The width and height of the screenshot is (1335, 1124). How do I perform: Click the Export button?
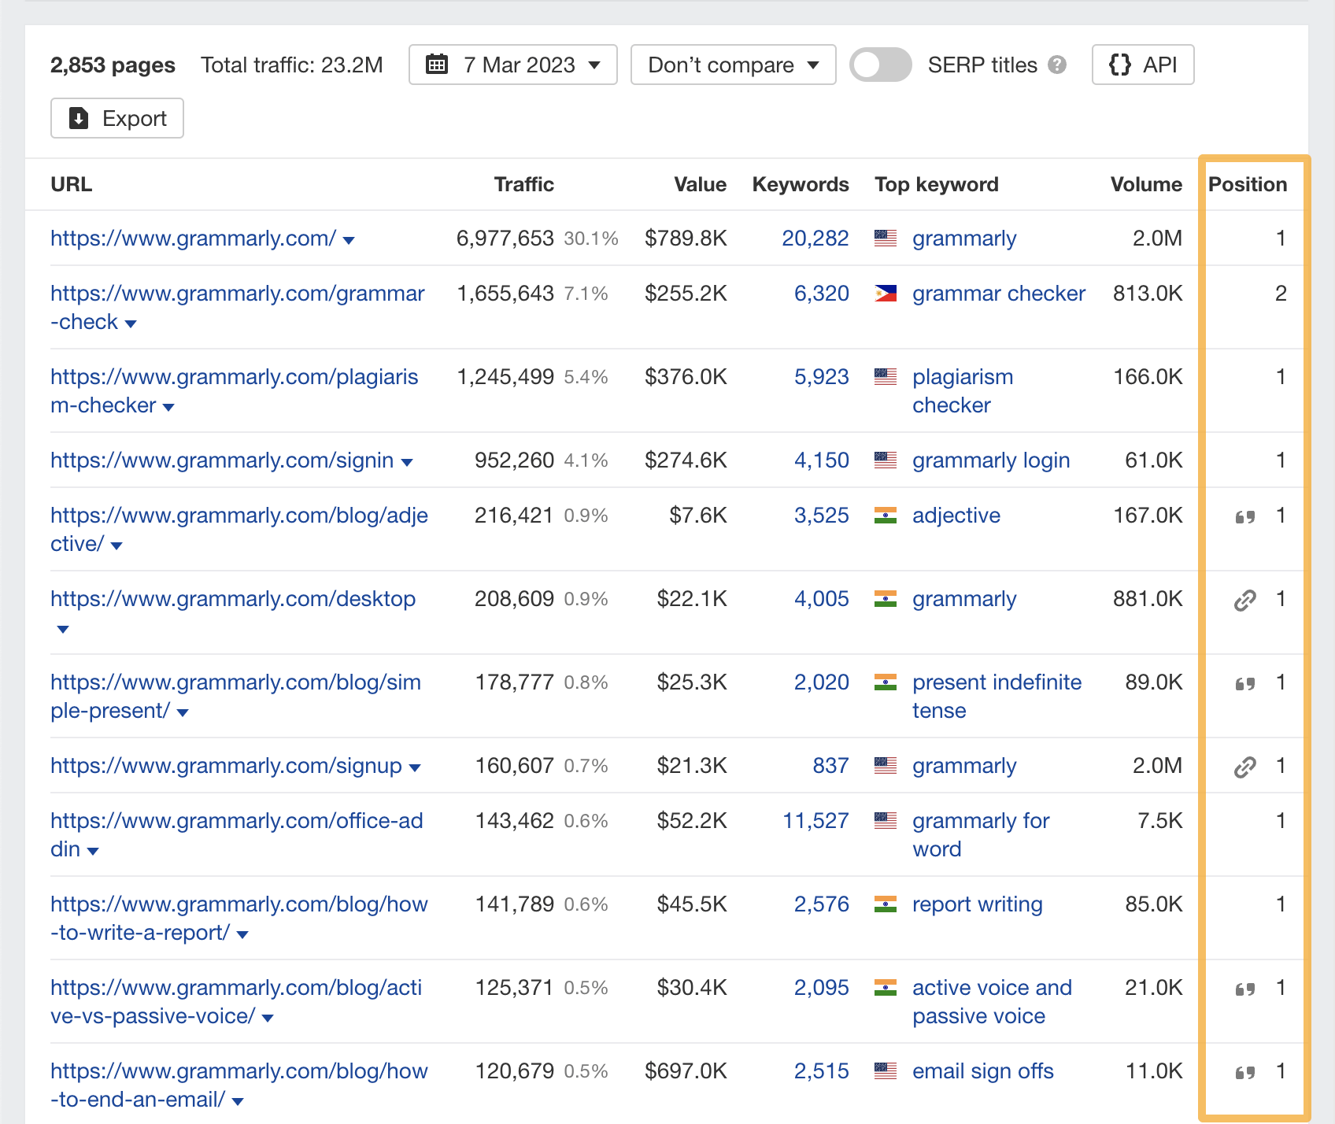tap(116, 117)
